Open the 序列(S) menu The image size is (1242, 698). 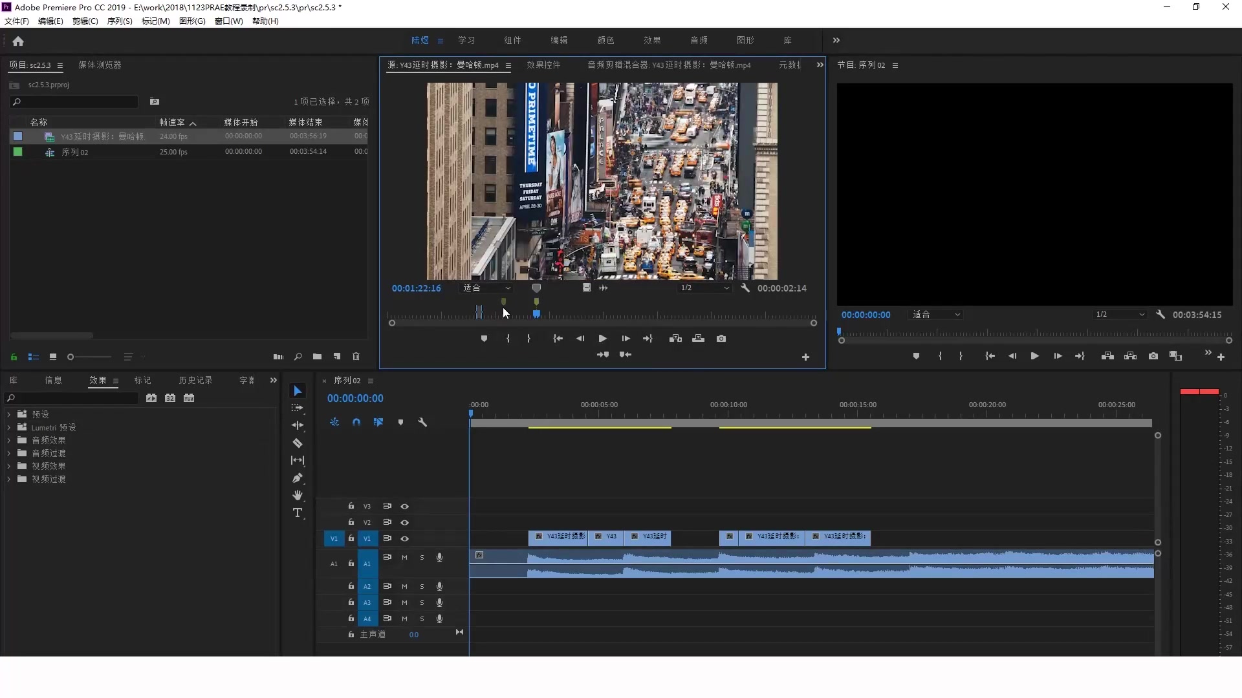pyautogui.click(x=120, y=21)
